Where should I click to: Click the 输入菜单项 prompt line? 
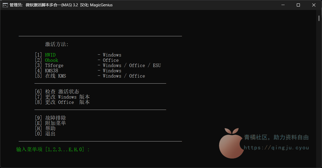click(53, 149)
